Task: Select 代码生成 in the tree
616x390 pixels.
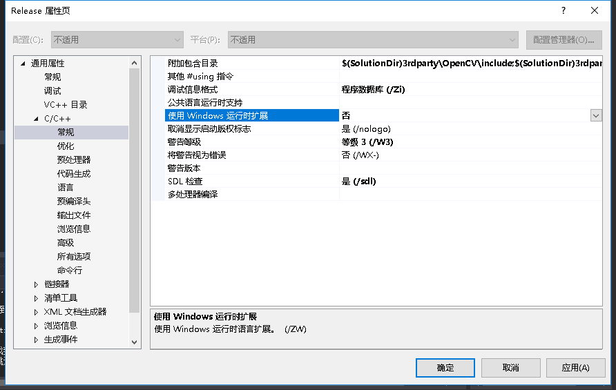Action: point(74,173)
